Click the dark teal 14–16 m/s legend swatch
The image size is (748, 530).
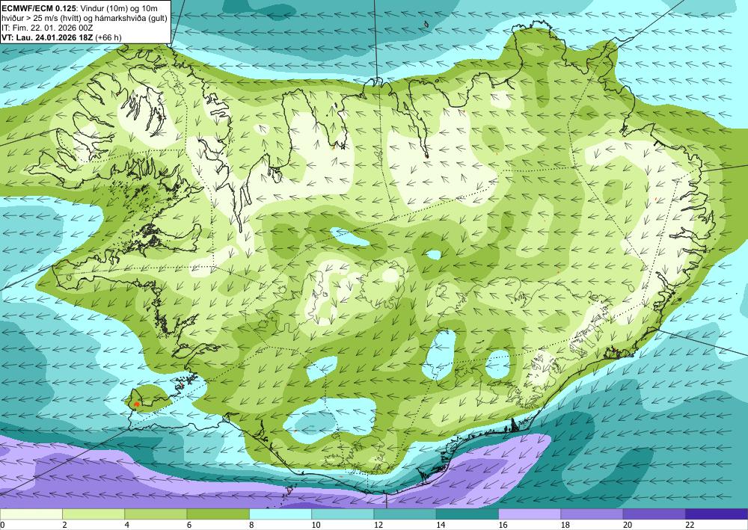(467, 514)
